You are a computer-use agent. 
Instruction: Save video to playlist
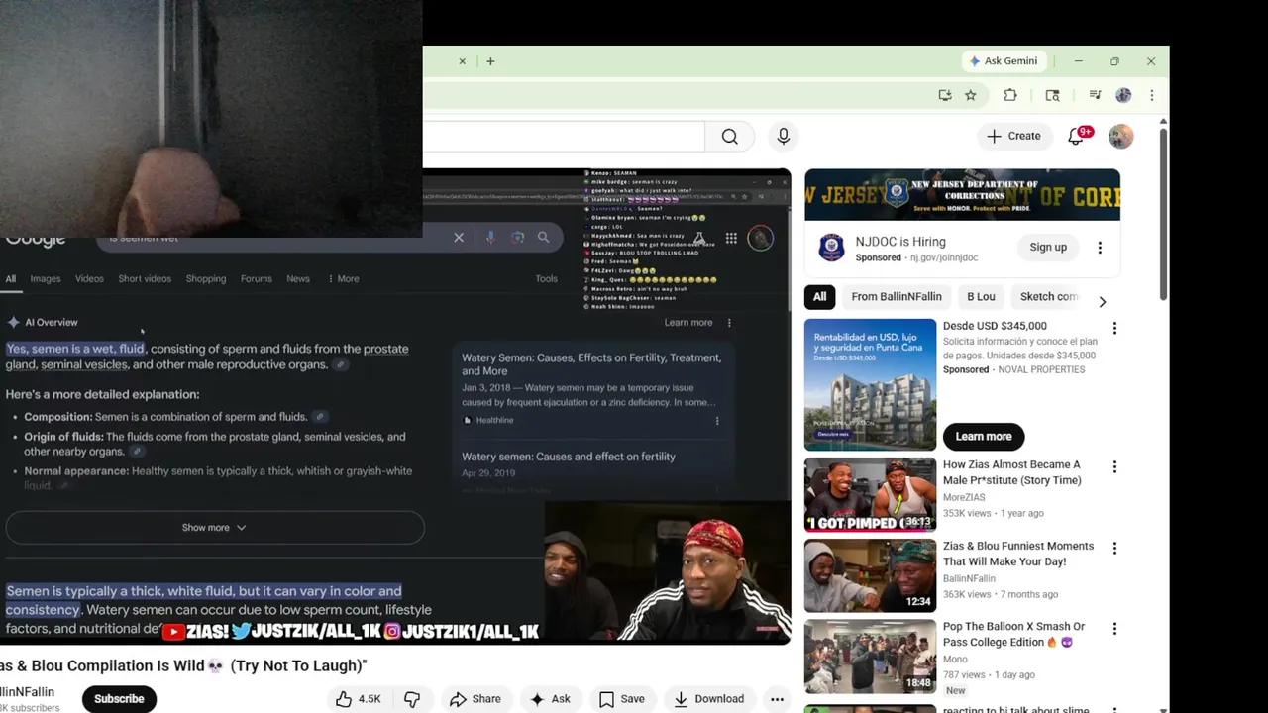(621, 699)
